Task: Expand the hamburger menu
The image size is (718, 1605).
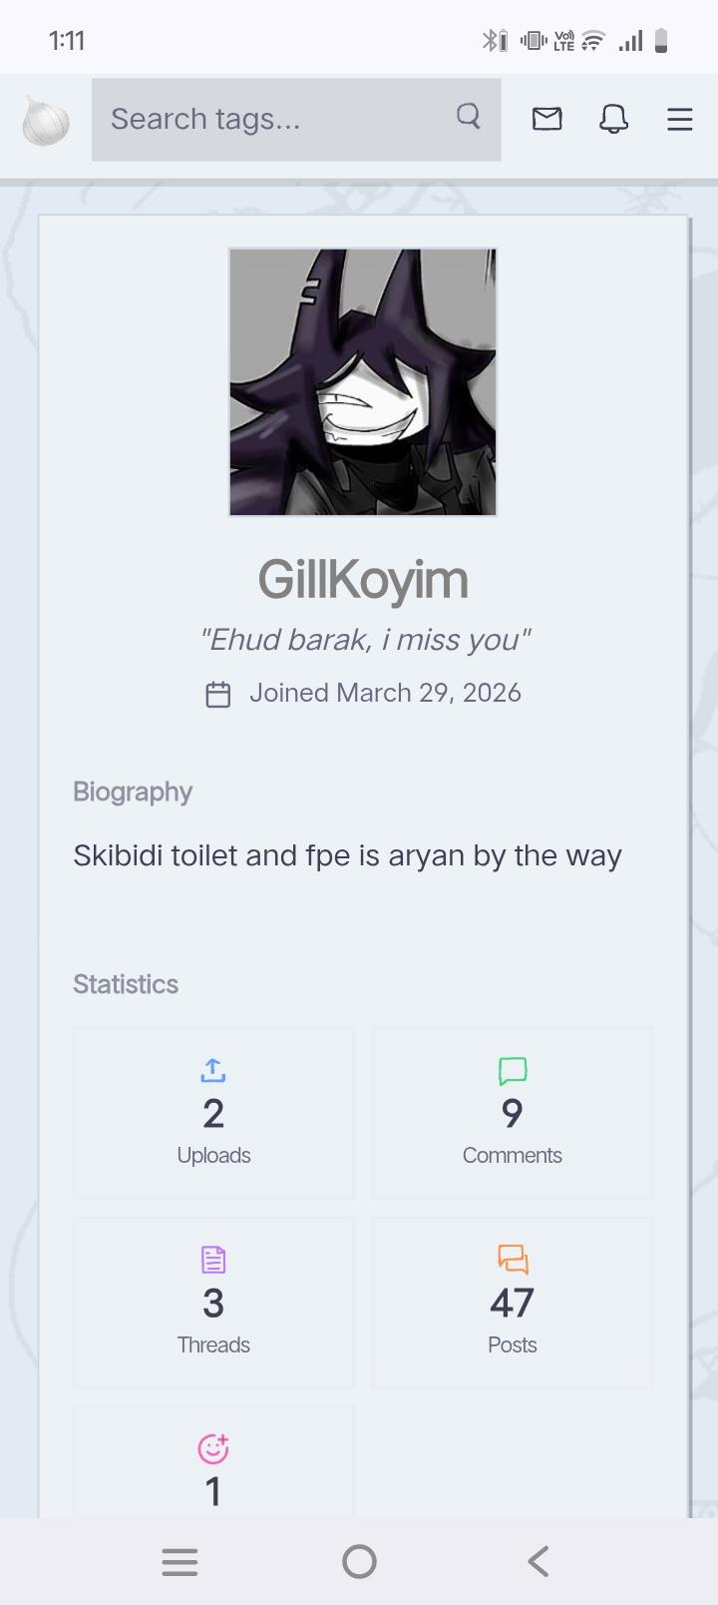Action: 679,120
